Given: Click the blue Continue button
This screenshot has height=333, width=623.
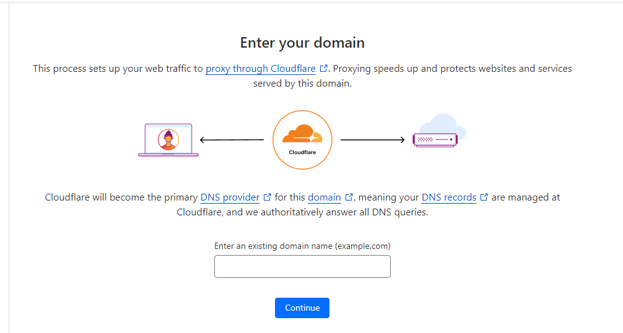Looking at the screenshot, I should point(302,308).
